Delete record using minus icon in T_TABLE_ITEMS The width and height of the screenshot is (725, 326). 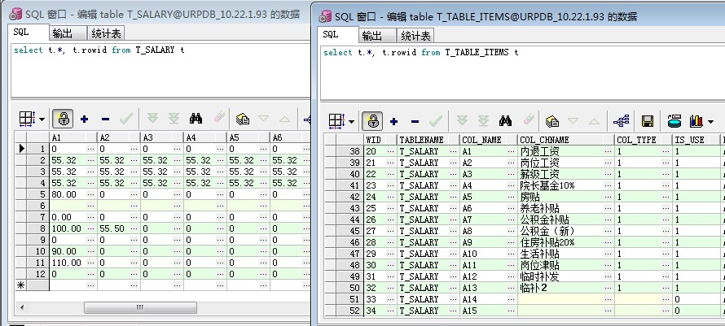coord(415,121)
